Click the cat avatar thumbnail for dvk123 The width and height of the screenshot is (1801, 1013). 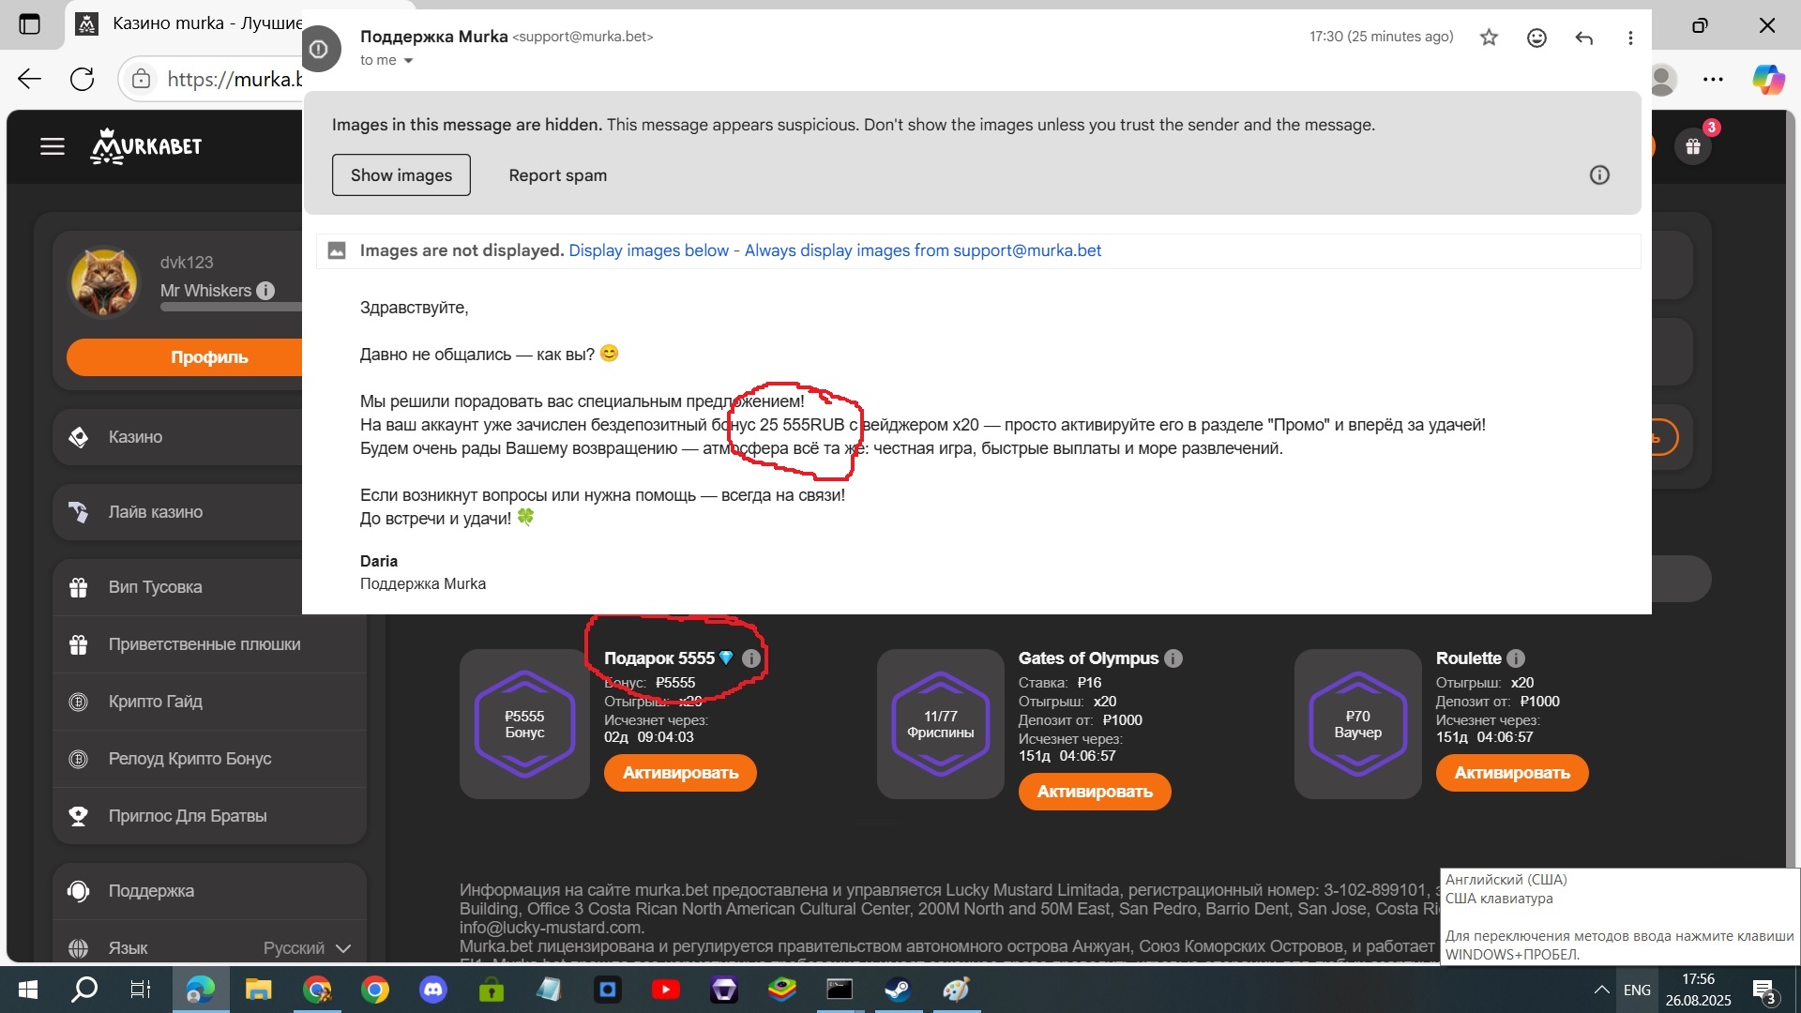point(104,281)
